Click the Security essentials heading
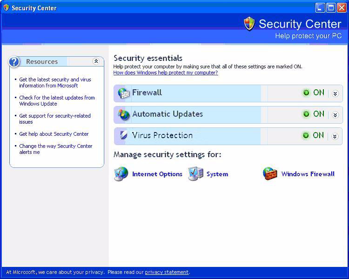Viewport: 349px width, 279px height. [148, 58]
